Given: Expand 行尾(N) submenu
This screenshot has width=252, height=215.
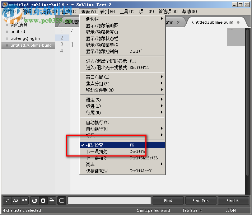Looking at the screenshot, I should pyautogui.click(x=122, y=113).
